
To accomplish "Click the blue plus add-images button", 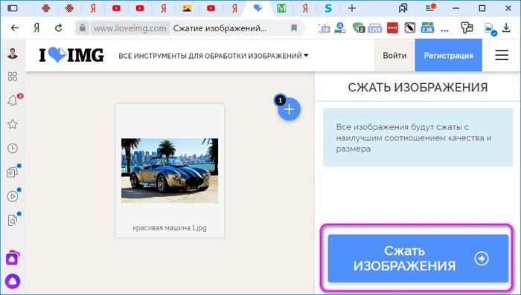I will point(289,108).
